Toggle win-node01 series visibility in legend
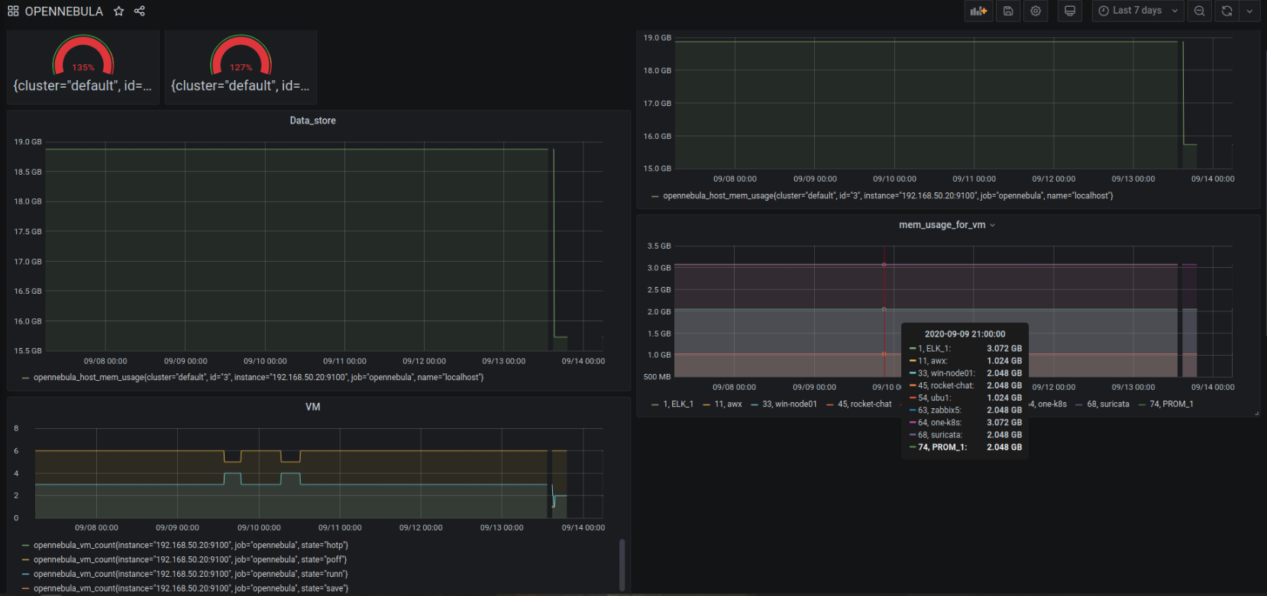This screenshot has height=596, width=1267. 789,404
